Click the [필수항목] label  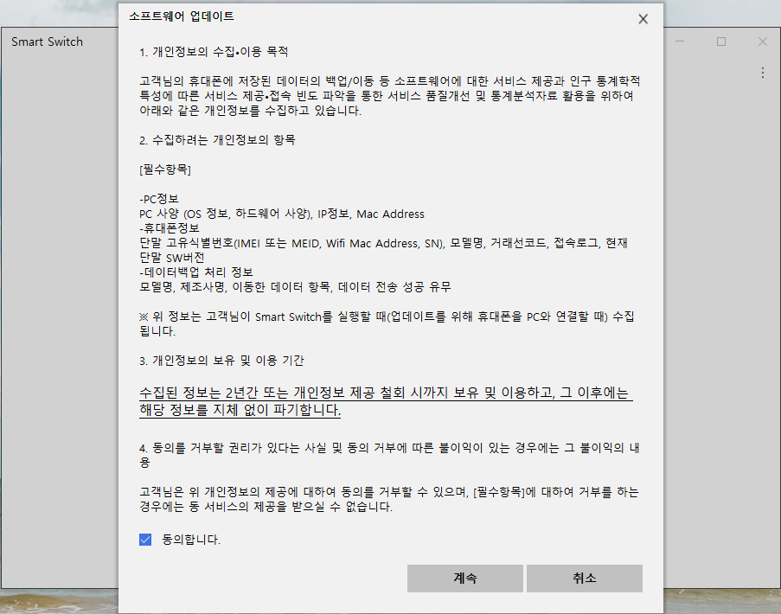(x=165, y=169)
